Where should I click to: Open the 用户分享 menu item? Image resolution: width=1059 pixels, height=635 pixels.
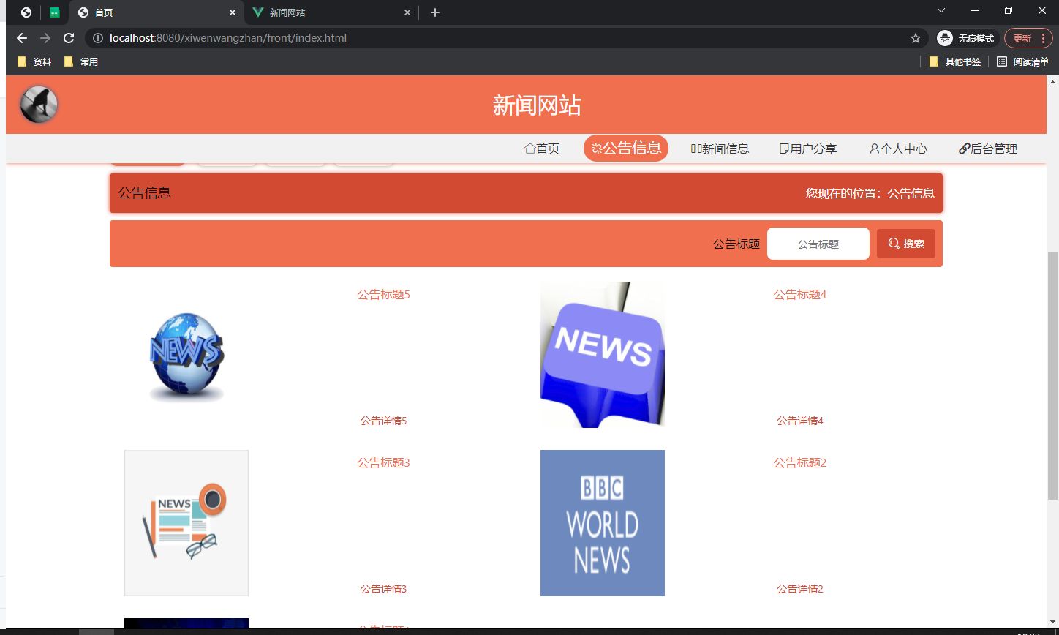click(808, 149)
